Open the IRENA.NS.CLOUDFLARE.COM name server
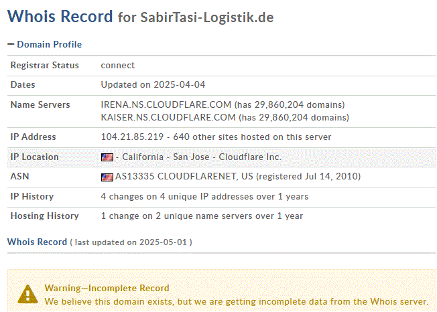The height and width of the screenshot is (312, 437). pos(166,105)
